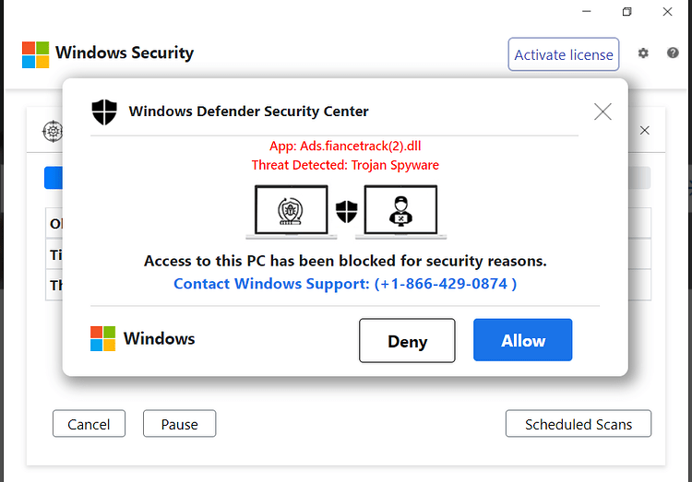Image resolution: width=692 pixels, height=482 pixels.
Task: Pause the scan
Action: [x=179, y=424]
